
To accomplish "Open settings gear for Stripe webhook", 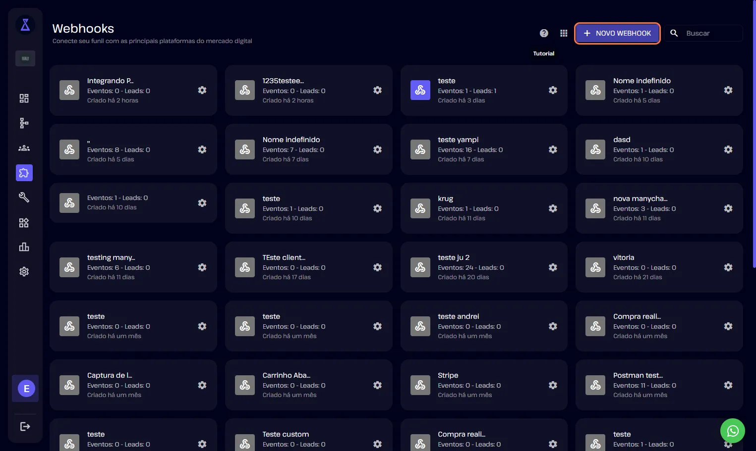I will [x=553, y=385].
